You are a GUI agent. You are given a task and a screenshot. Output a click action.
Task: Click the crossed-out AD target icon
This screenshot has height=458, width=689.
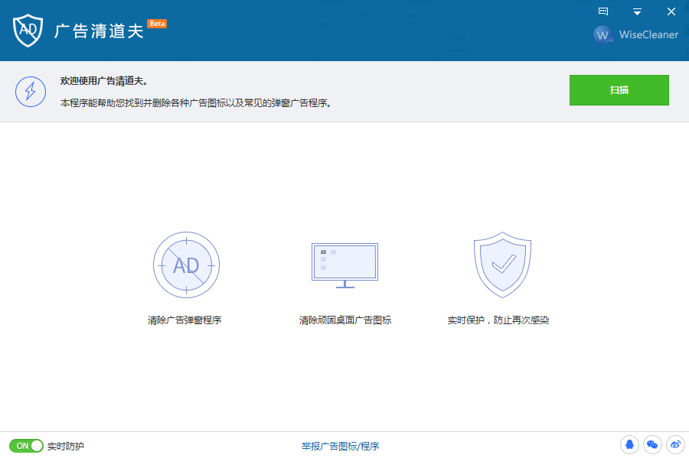coord(186,265)
